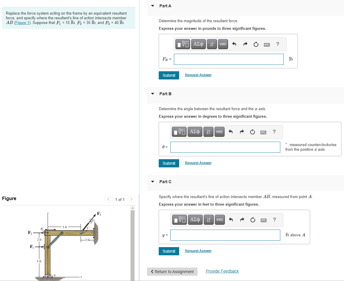The height and width of the screenshot is (281, 344).
Task: Open the Figure 1 link in the problem statement
Action: pos(22,22)
